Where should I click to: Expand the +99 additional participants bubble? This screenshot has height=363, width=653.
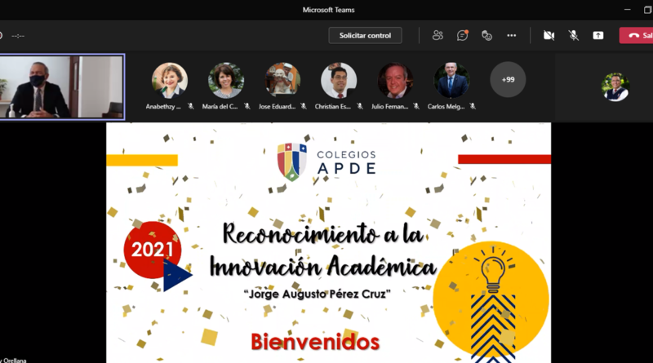508,79
